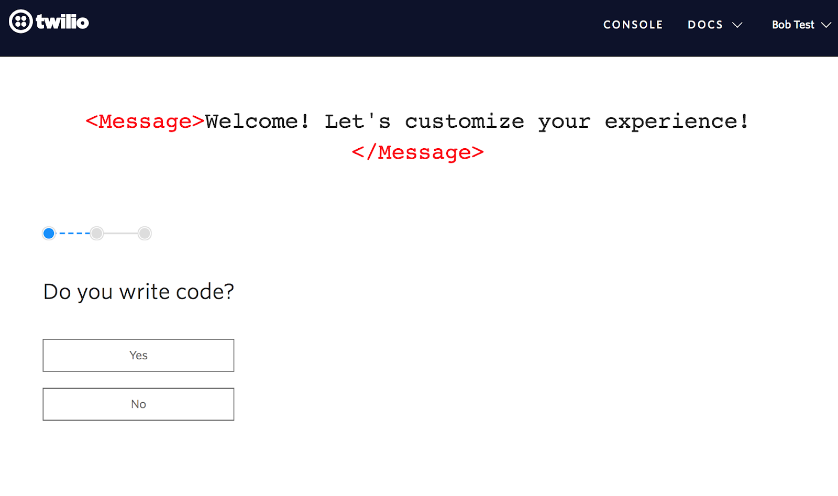This screenshot has width=838, height=496.
Task: Click the red closing </Message> tag
Action: tap(417, 152)
